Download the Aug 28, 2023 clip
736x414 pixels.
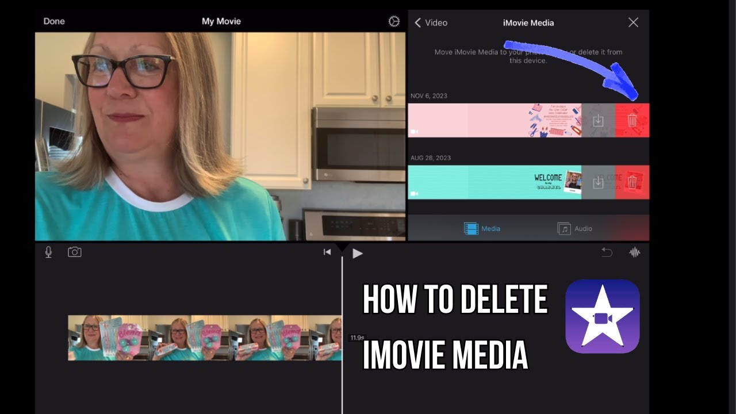click(598, 182)
